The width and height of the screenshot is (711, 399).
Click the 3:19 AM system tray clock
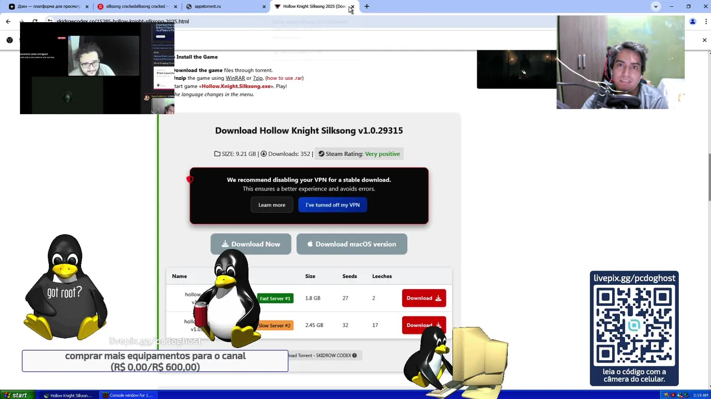click(700, 395)
